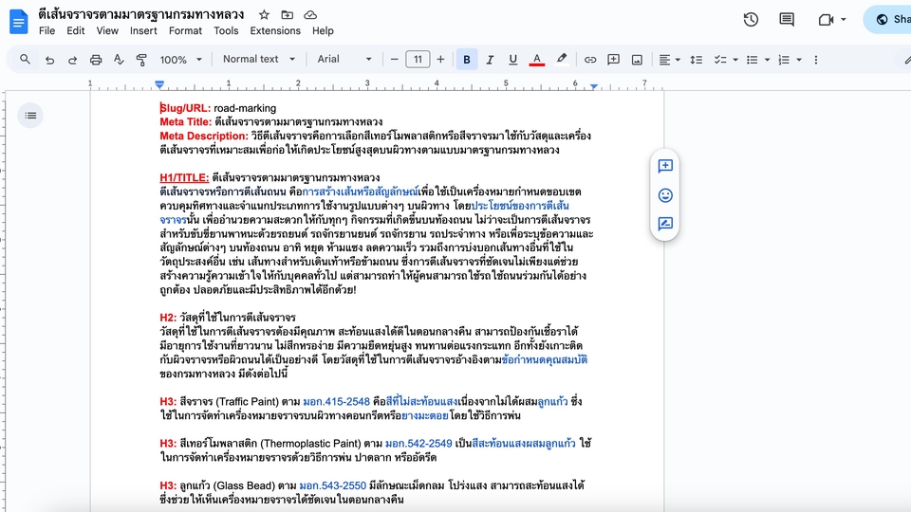The height and width of the screenshot is (512, 911).
Task: Open the View menu
Action: [107, 30]
